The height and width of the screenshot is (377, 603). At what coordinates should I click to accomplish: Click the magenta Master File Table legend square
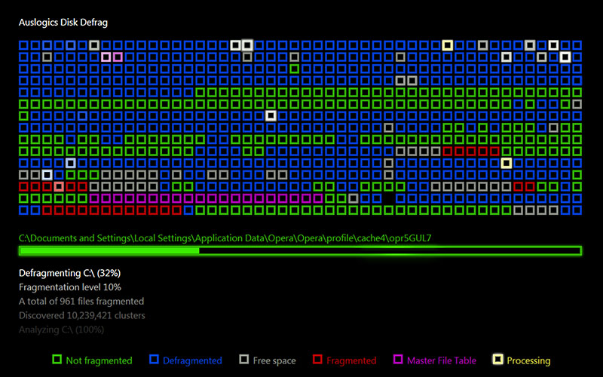point(398,360)
